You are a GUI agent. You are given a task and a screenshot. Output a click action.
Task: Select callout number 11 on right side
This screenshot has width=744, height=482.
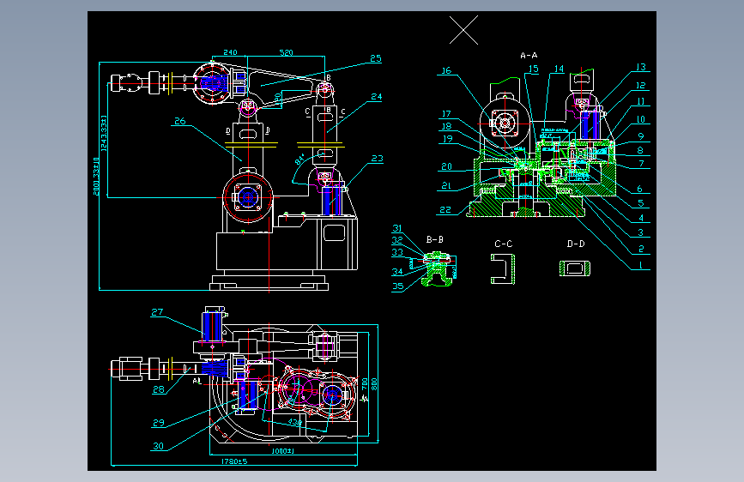click(x=640, y=101)
